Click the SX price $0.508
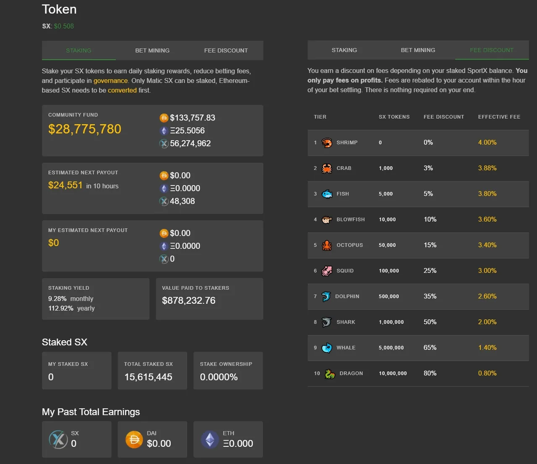This screenshot has height=464, width=537. tap(64, 26)
